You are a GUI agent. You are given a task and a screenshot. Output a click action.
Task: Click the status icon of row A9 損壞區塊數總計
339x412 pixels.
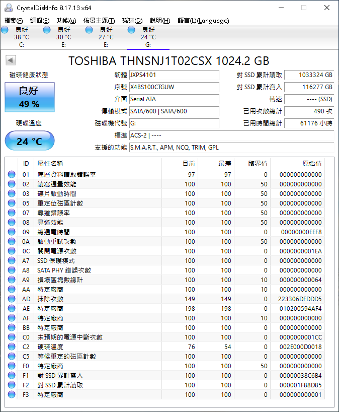tap(12, 280)
